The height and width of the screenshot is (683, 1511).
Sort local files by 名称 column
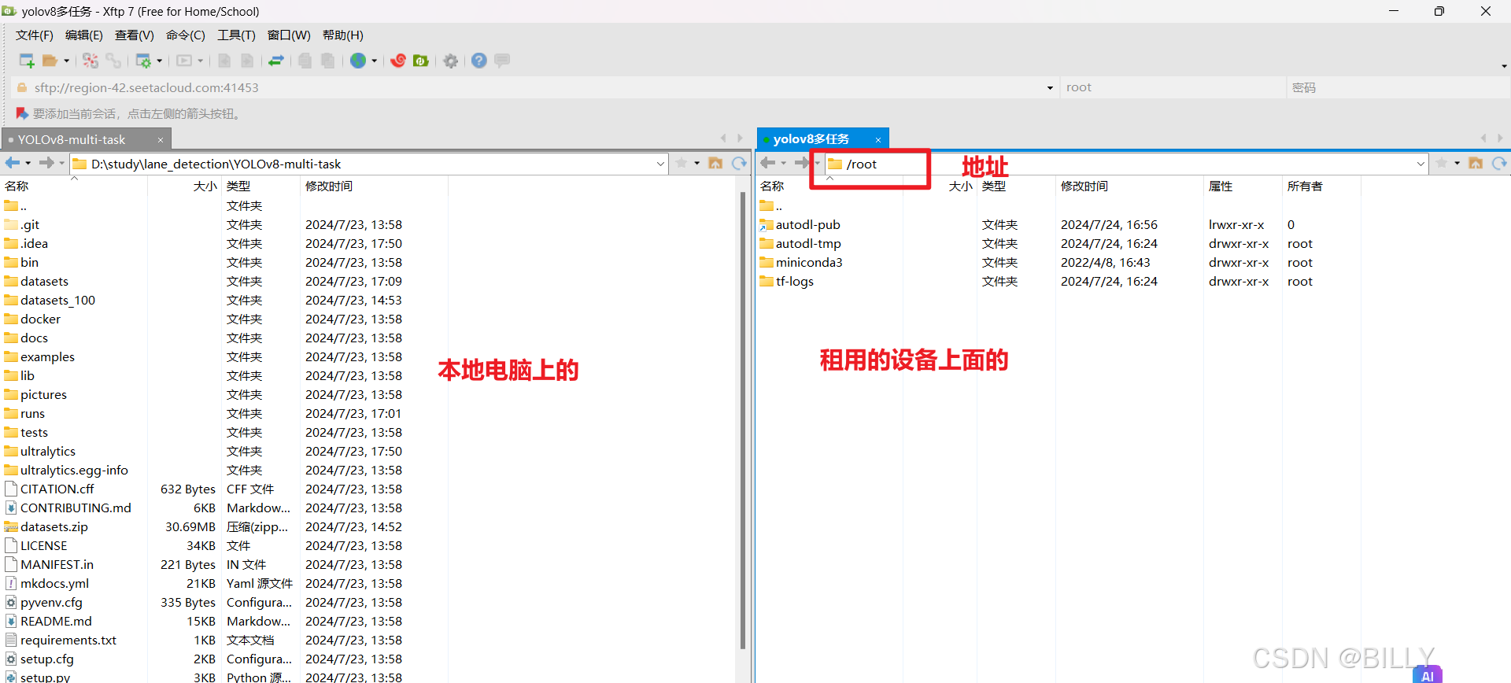tap(74, 186)
